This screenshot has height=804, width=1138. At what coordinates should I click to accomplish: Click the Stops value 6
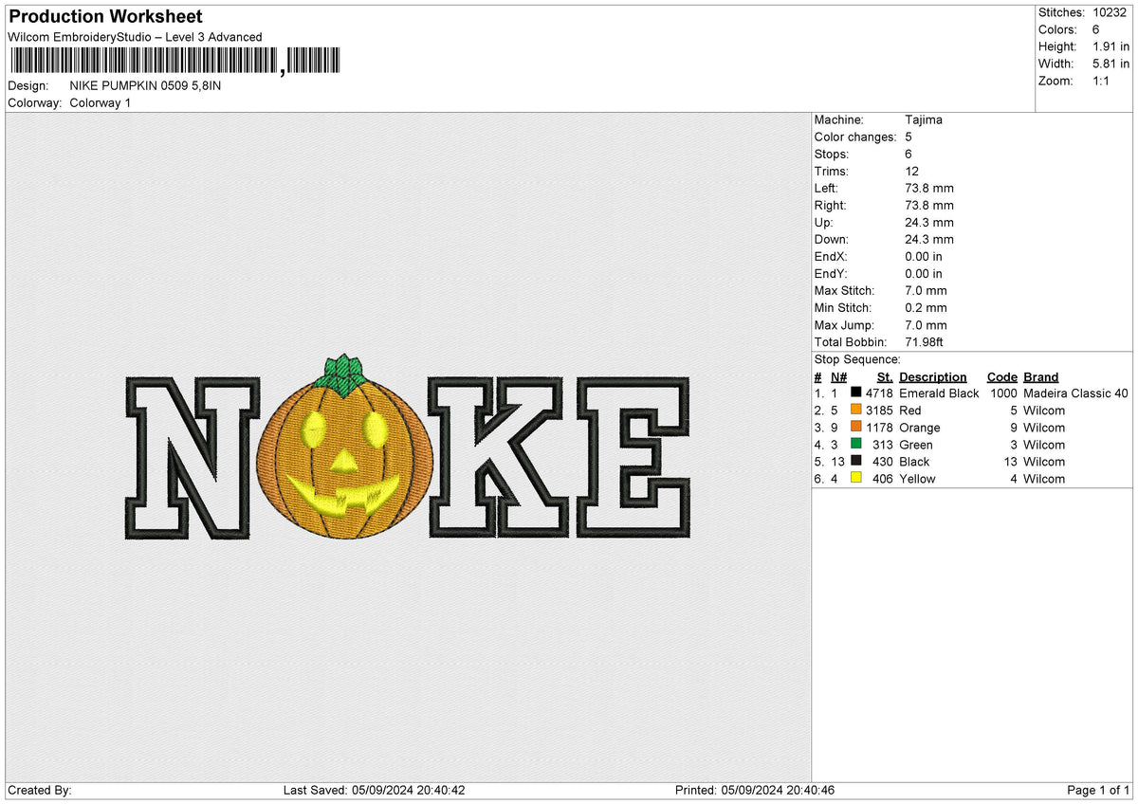(909, 154)
